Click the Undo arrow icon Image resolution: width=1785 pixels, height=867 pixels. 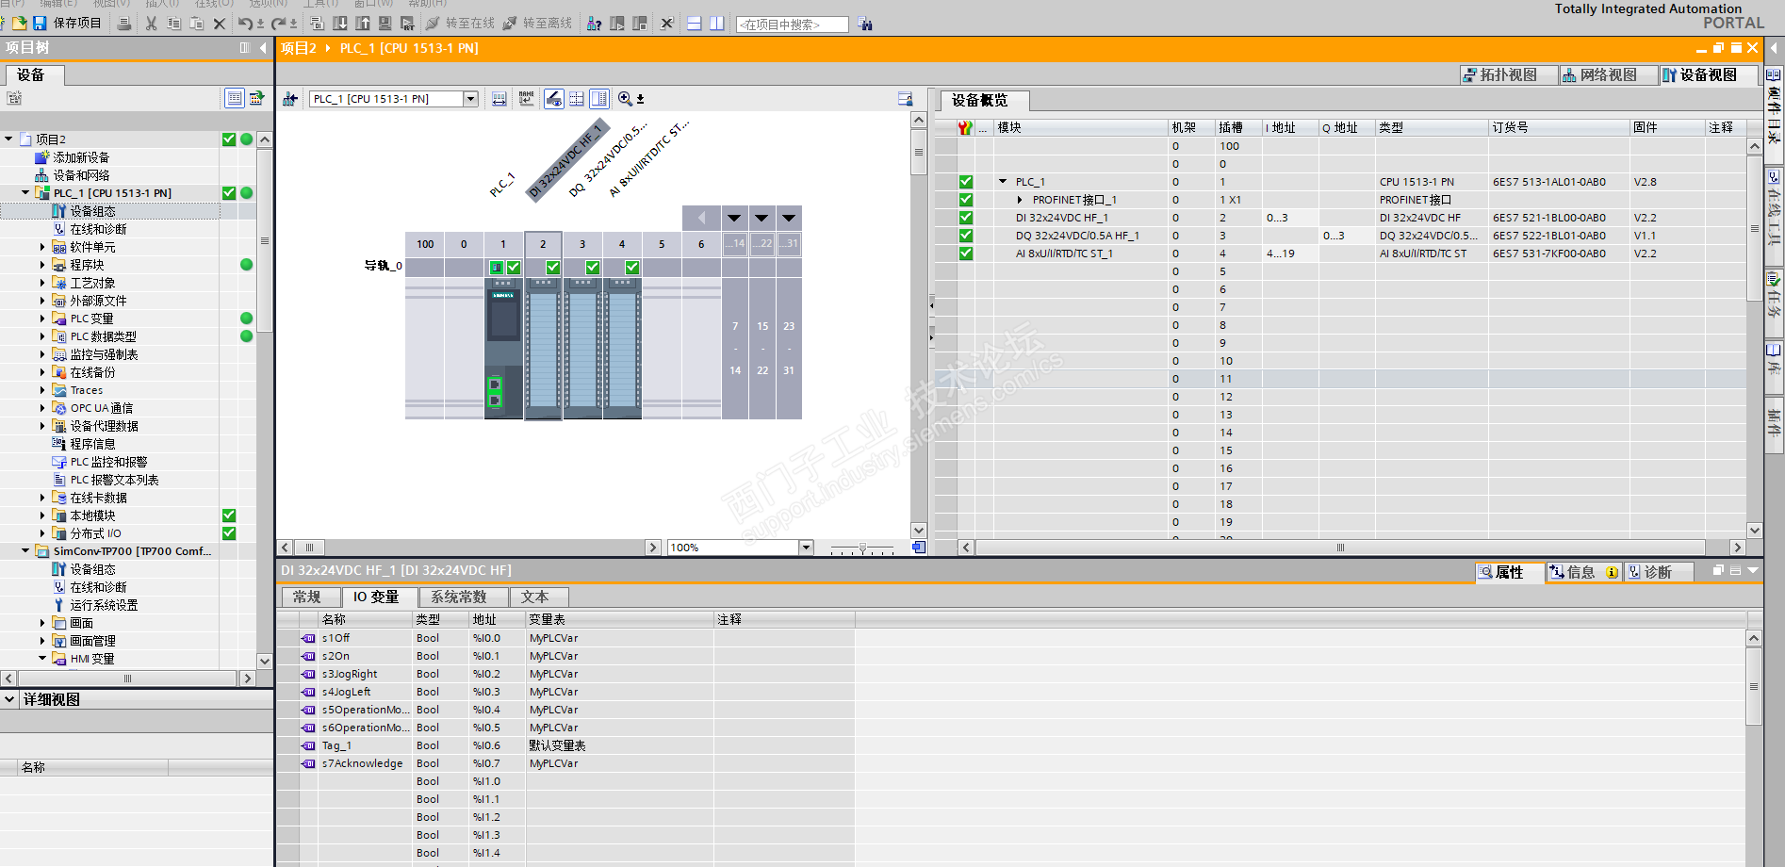pyautogui.click(x=245, y=23)
